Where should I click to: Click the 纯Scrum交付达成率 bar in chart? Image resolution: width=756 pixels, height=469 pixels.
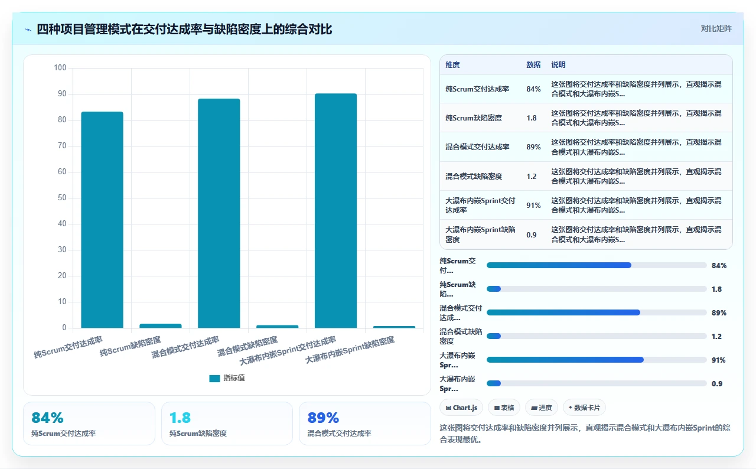[102, 220]
